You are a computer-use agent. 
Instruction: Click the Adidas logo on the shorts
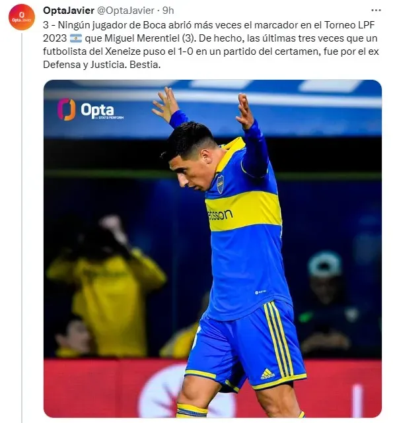(x=267, y=374)
